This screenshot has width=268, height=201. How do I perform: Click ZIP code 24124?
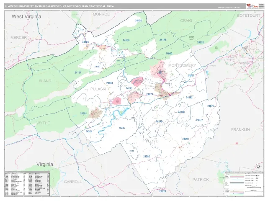85,42
